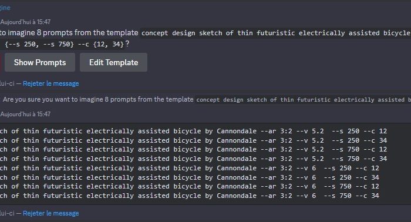This screenshot has height=222, width=411.
Task: Select prompt line '--v 6 --s 750 --c 34'
Action: (x=190, y=196)
